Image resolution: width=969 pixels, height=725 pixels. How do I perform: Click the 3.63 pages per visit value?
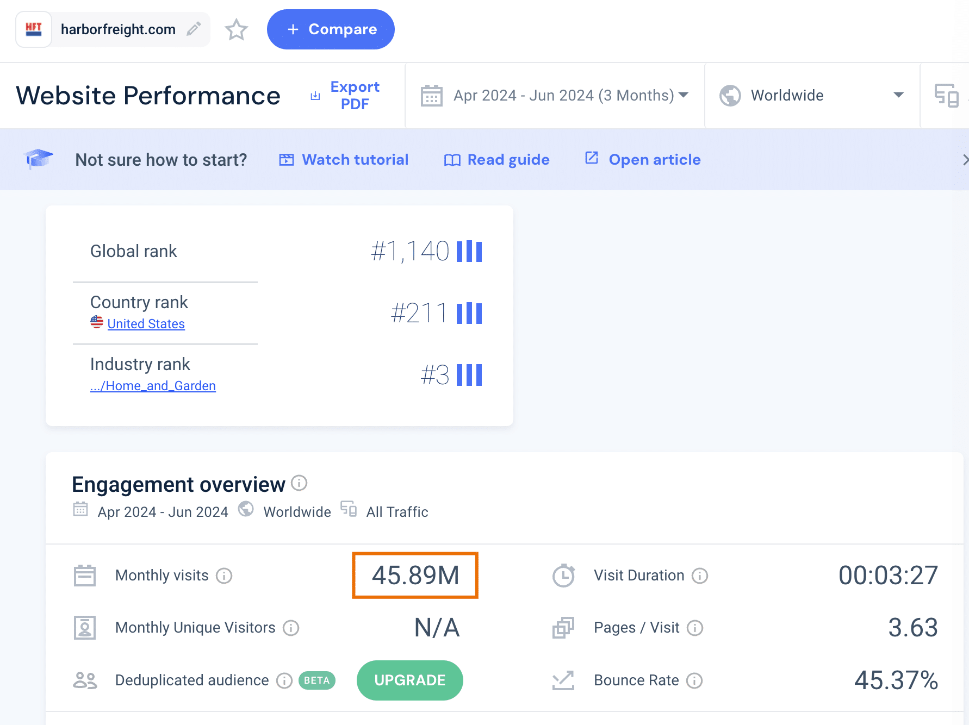[913, 628]
